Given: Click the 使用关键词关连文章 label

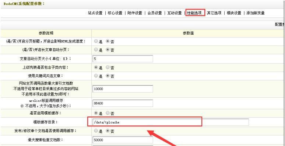Looking at the screenshot, I should [45, 76].
